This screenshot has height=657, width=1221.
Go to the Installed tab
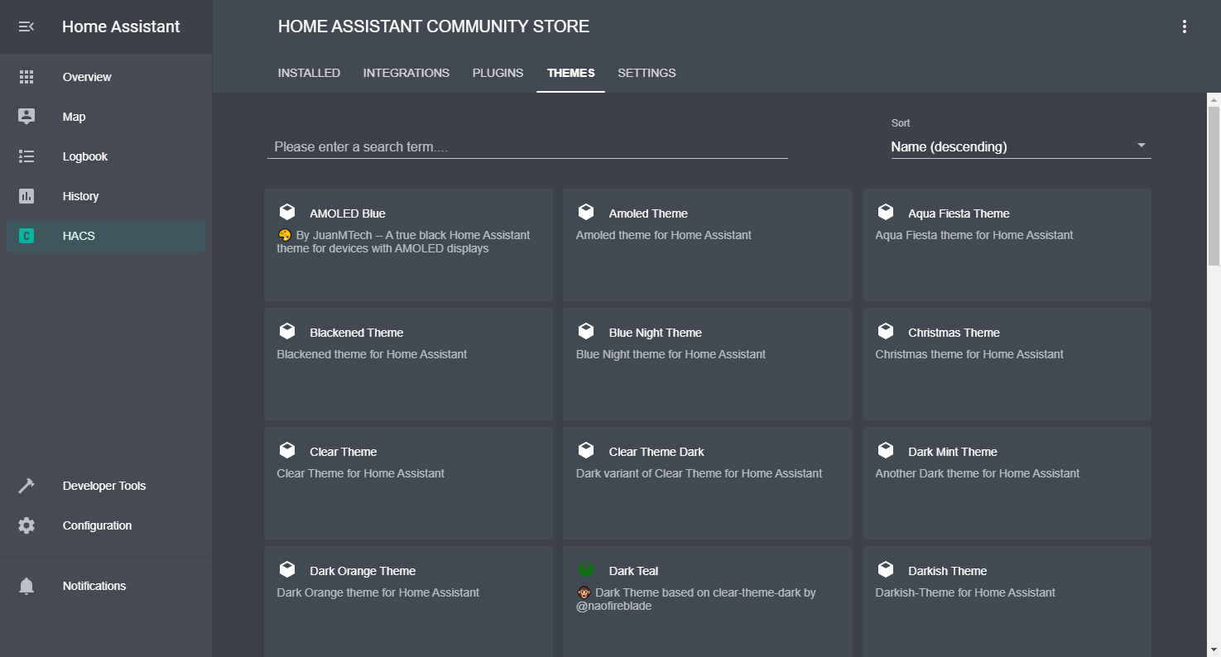[309, 73]
